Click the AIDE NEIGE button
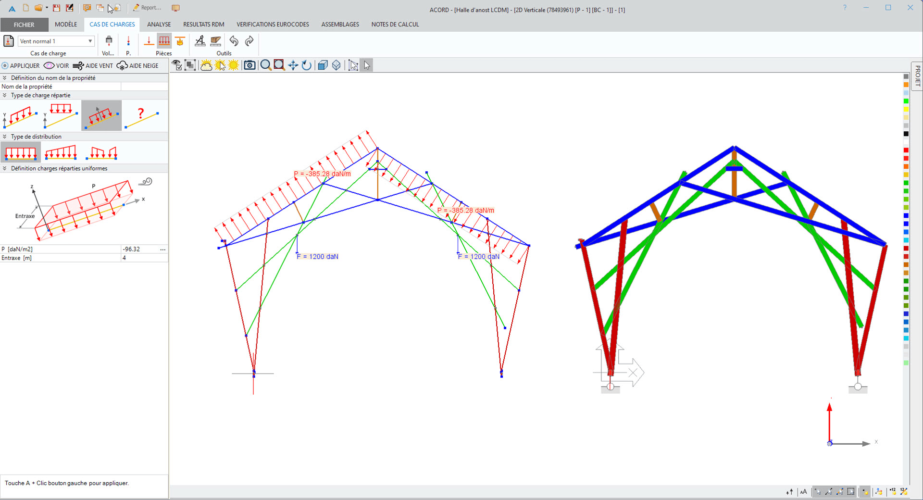Image resolution: width=923 pixels, height=500 pixels. pos(137,66)
